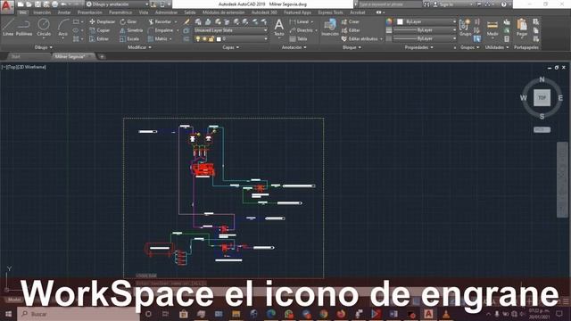571x321 pixels.
Task: Open the Windows Start menu
Action: pos(8,314)
